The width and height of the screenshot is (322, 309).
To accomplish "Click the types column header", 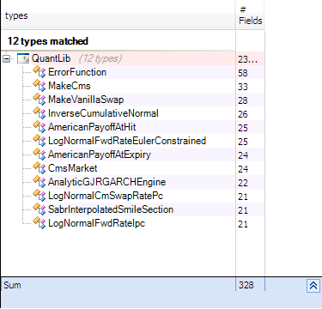I will tap(118, 15).
